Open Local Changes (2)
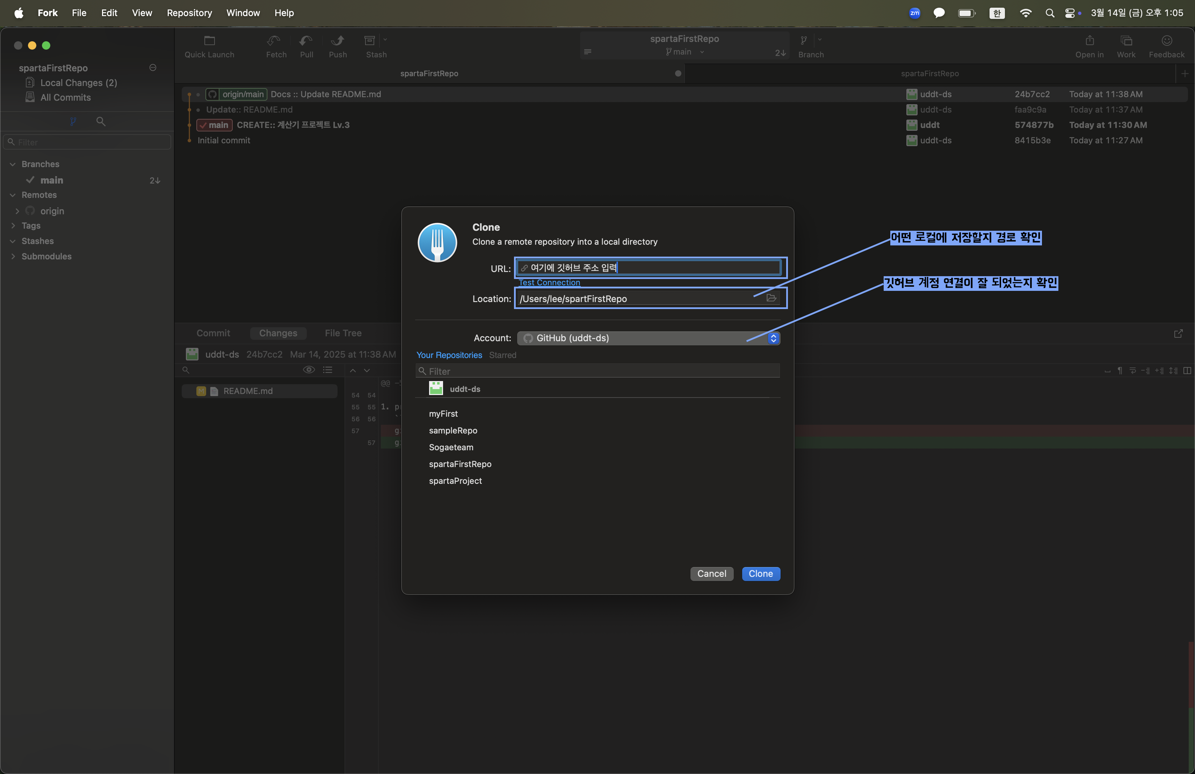 point(78,83)
